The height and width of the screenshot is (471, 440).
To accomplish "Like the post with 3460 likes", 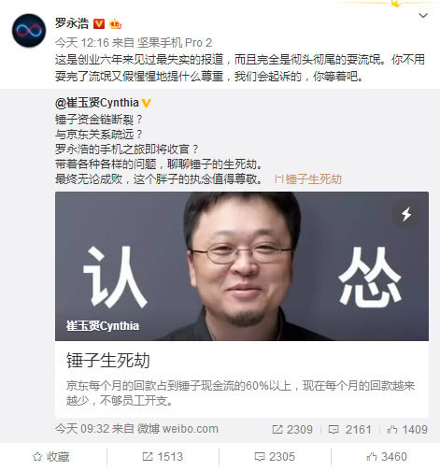I will pos(387,457).
